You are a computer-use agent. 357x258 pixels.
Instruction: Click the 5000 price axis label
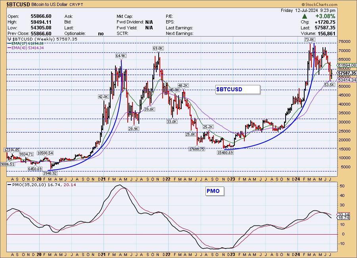click(345, 167)
